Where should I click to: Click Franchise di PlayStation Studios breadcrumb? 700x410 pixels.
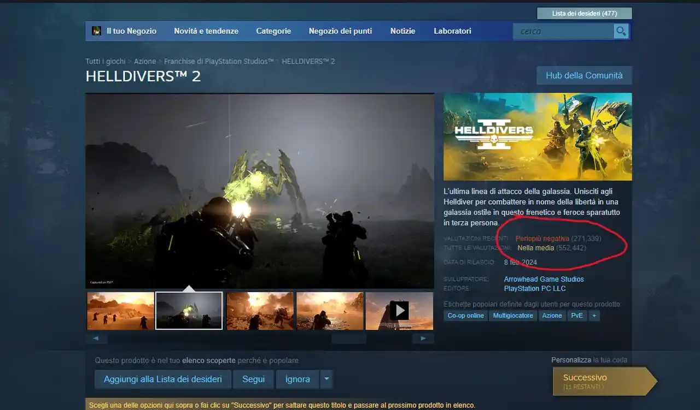click(x=219, y=61)
